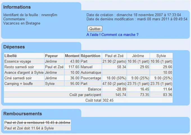Click the Jérôme column header
This screenshot has height=135, width=191.
138,56
